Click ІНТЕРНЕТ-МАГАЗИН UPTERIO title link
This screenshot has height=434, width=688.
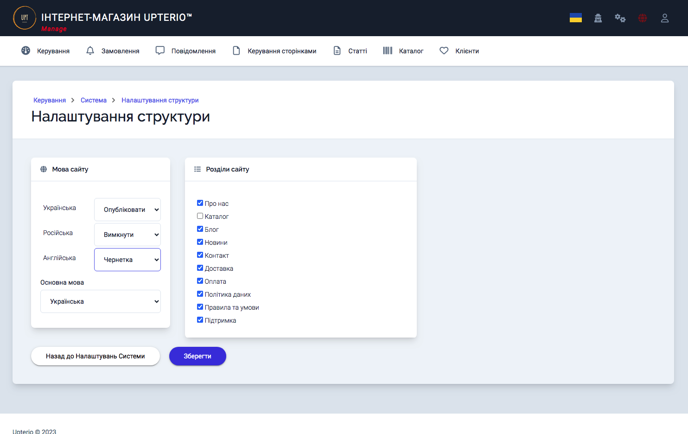coord(116,17)
